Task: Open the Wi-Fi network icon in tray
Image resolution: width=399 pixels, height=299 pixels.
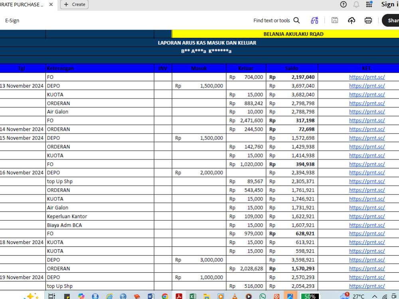Action: point(385,297)
